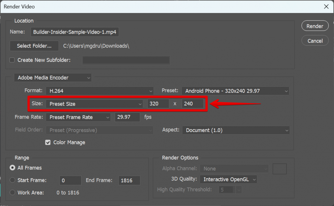Select the Work Area radio option
The height and width of the screenshot is (206, 334).
(x=13, y=193)
